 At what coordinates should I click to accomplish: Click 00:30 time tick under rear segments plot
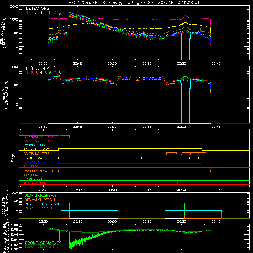tap(181, 127)
